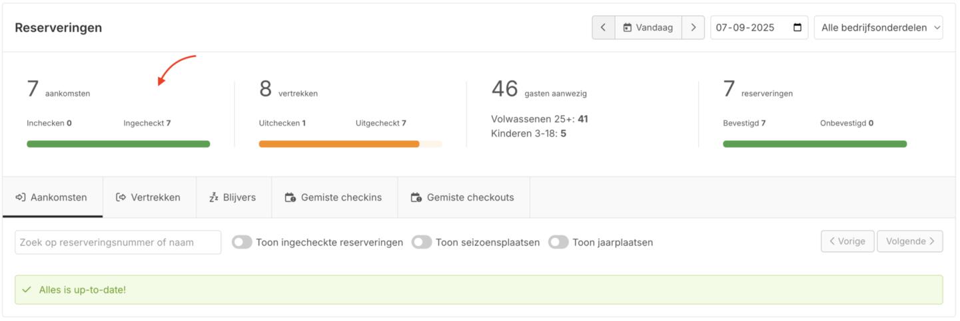Click the next day arrow icon
This screenshot has height=321, width=960.
[693, 28]
